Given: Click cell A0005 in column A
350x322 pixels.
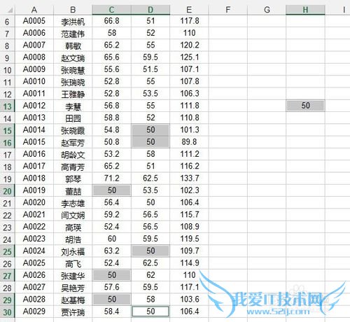Looking at the screenshot, I should 34,21.
